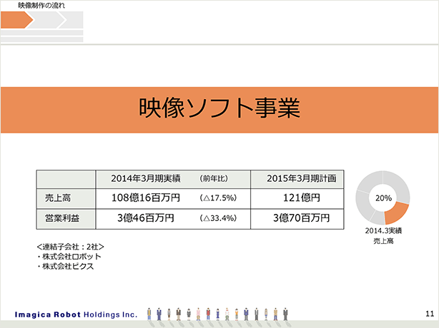Click the value 108億16百万円
Image resolution: width=439 pixels, height=328 pixels.
tap(146, 198)
